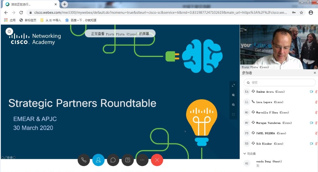Zoom in on the shared screen
The width and height of the screenshot is (318, 172).
pos(233,95)
